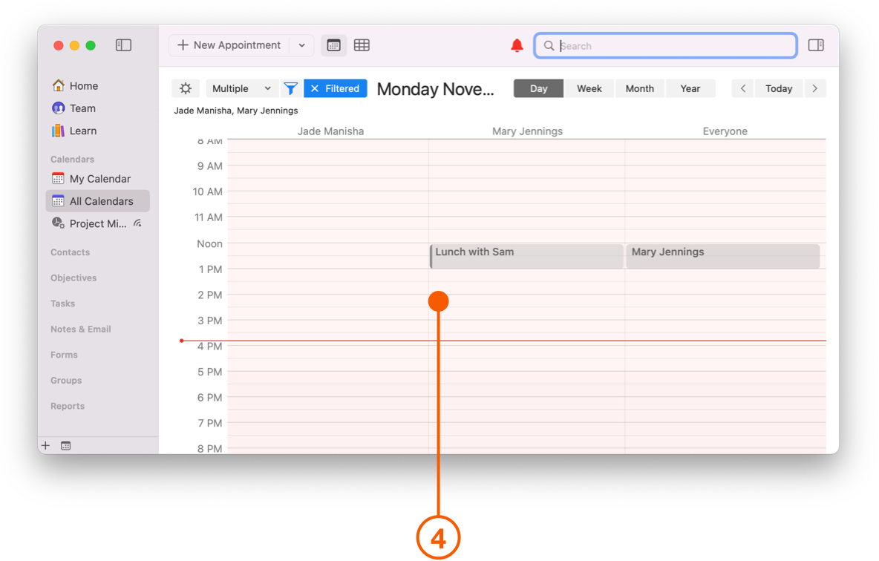Open the Multiple selection dropdown

point(241,88)
